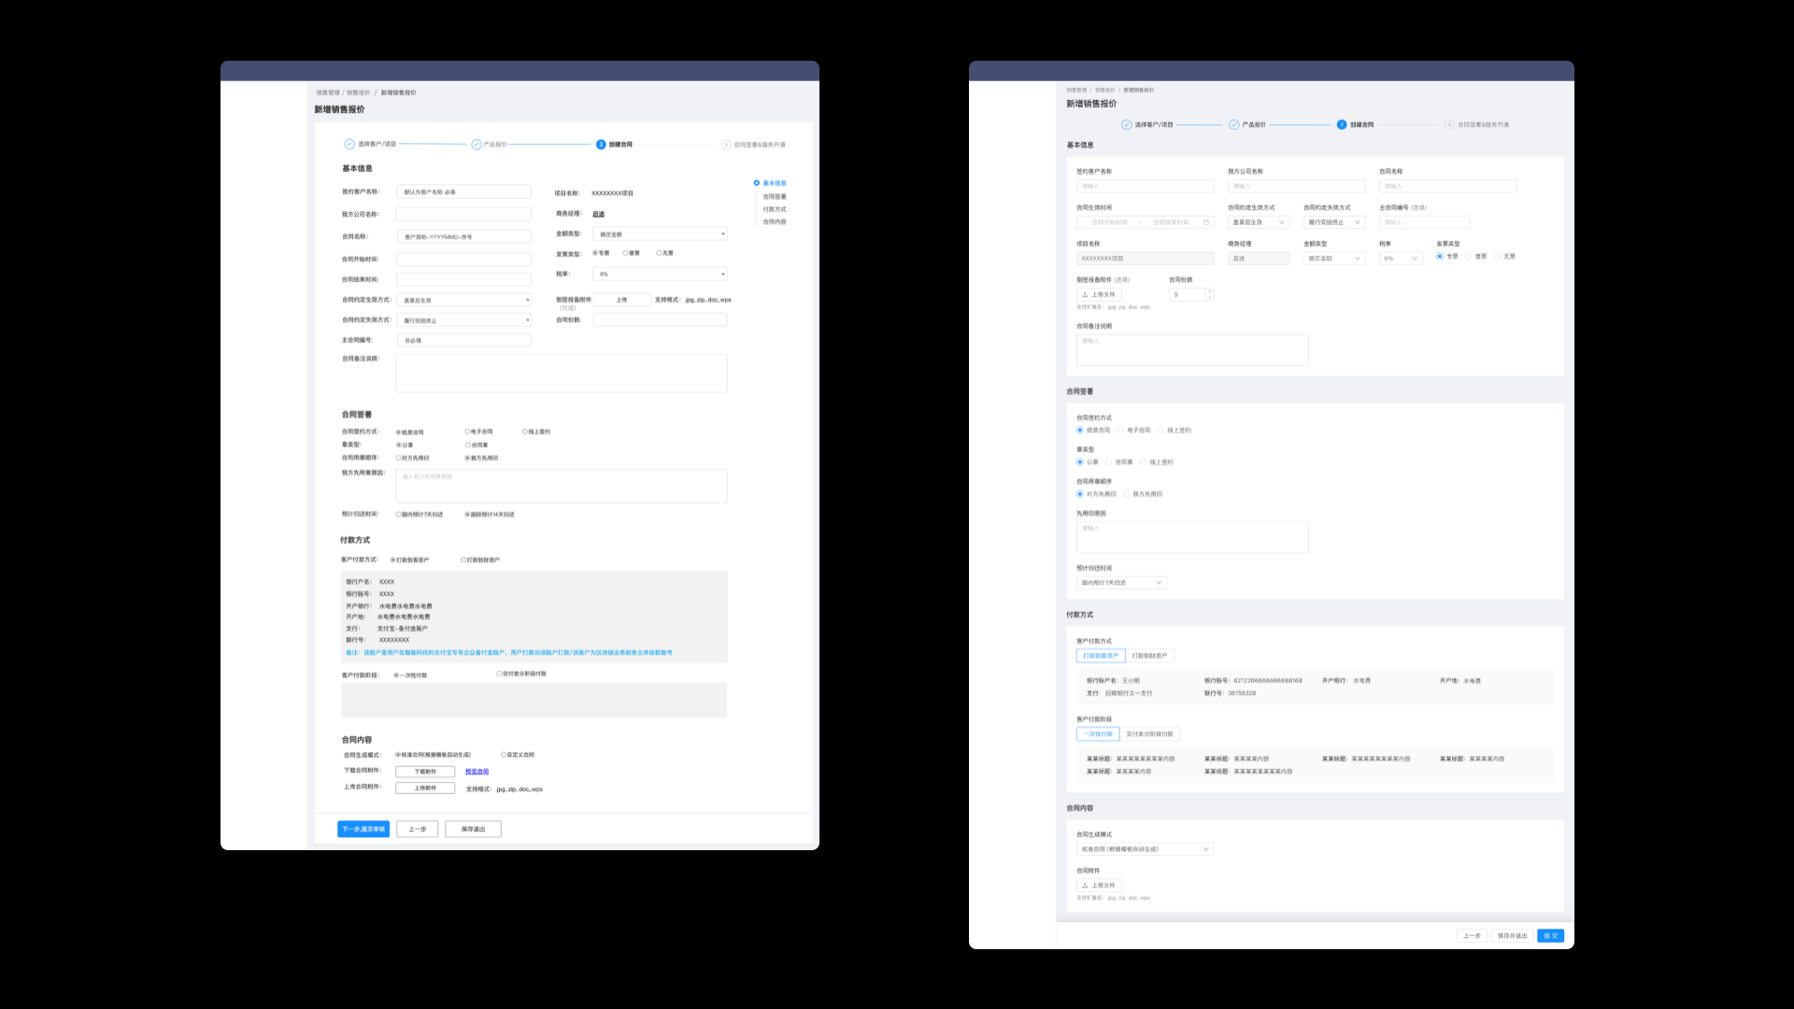Open the 税率 6% dropdown in the left window
The image size is (1794, 1009).
tap(660, 274)
